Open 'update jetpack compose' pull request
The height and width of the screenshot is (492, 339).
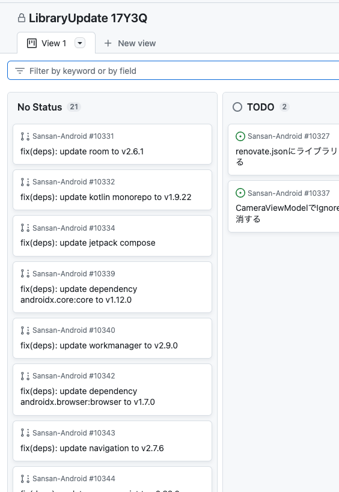click(88, 243)
